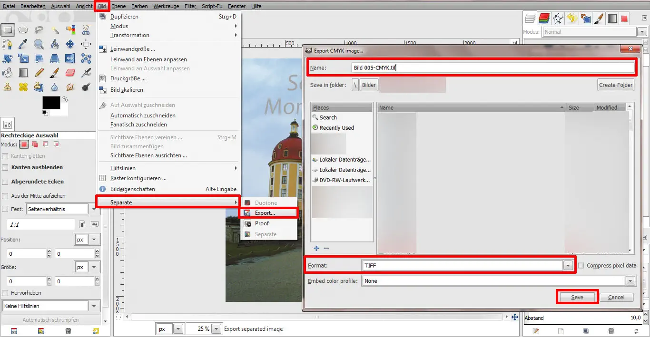Choose Proof from the Separate submenu
The height and width of the screenshot is (337, 650).
(x=262, y=223)
